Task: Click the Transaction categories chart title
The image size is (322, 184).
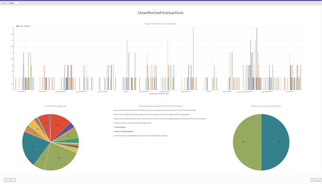Action: pos(55,106)
